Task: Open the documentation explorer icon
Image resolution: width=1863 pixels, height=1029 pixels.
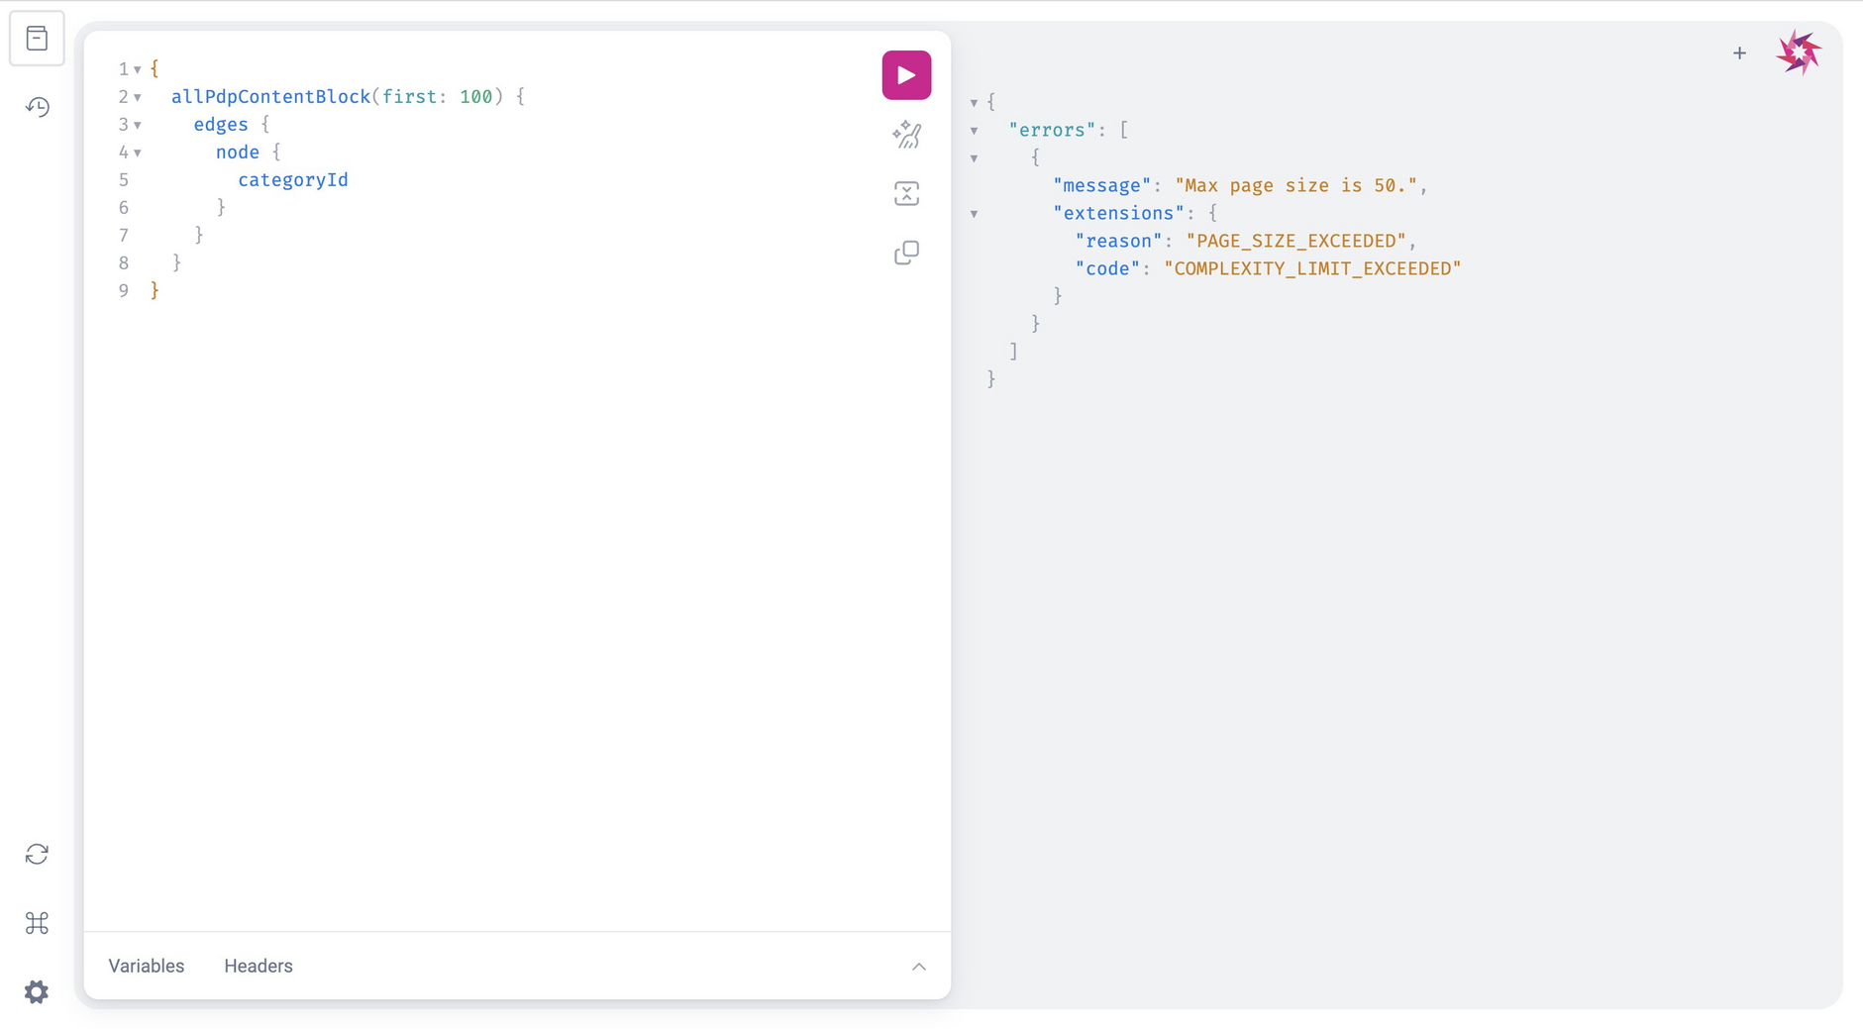Action: tap(37, 39)
